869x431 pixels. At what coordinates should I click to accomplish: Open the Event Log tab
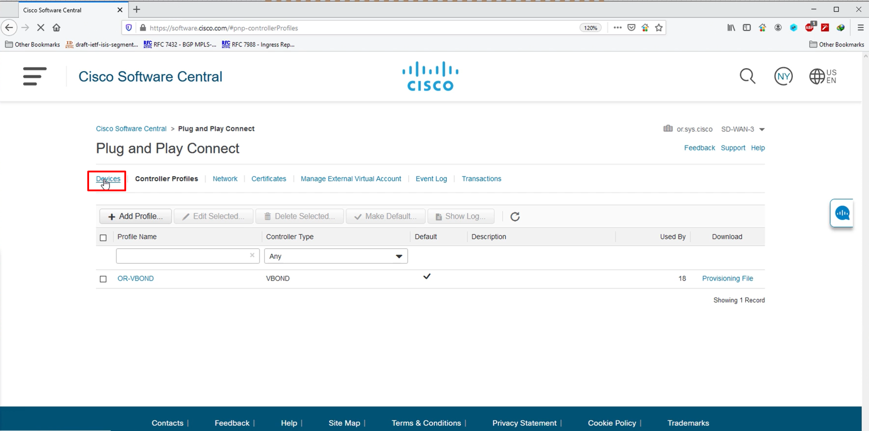point(431,179)
